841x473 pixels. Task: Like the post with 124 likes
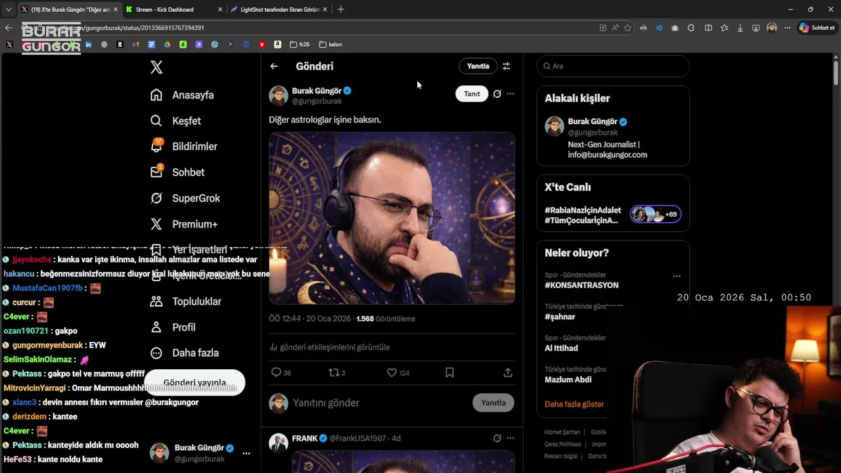[x=398, y=372]
